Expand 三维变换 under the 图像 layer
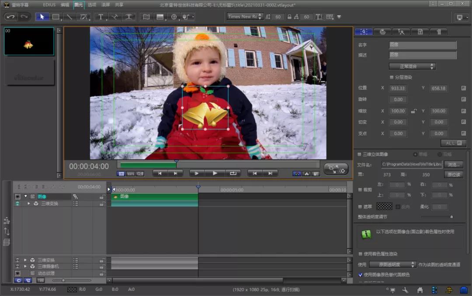Viewport: 472px width, 296px height. click(x=29, y=204)
